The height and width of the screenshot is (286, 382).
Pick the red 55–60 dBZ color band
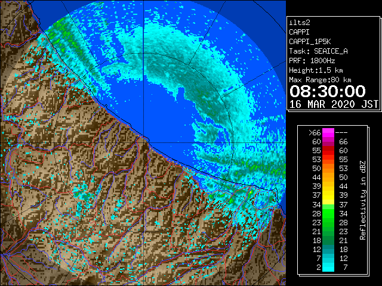[328, 151]
